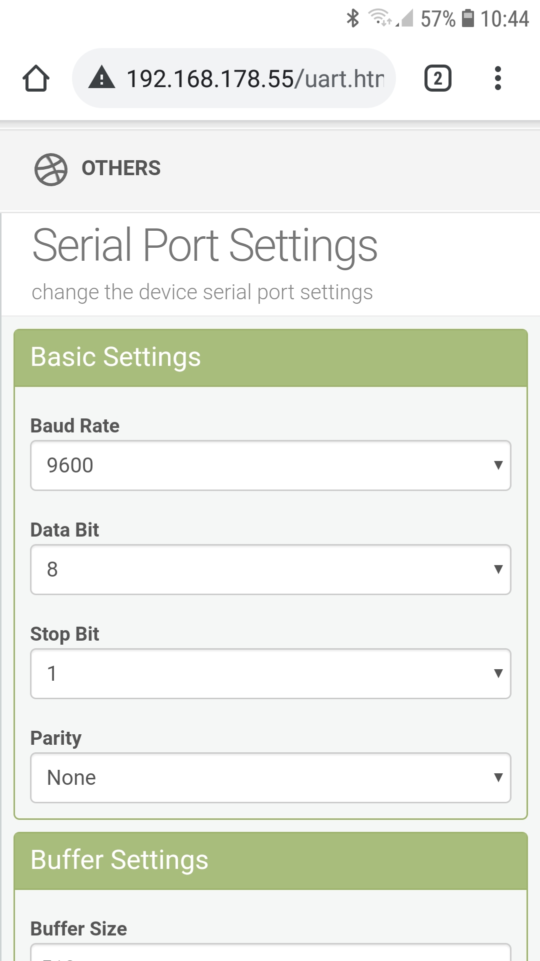Screen dimensions: 540x961
Task: Open the browser three-dot overflow menu
Action: pos(497,79)
